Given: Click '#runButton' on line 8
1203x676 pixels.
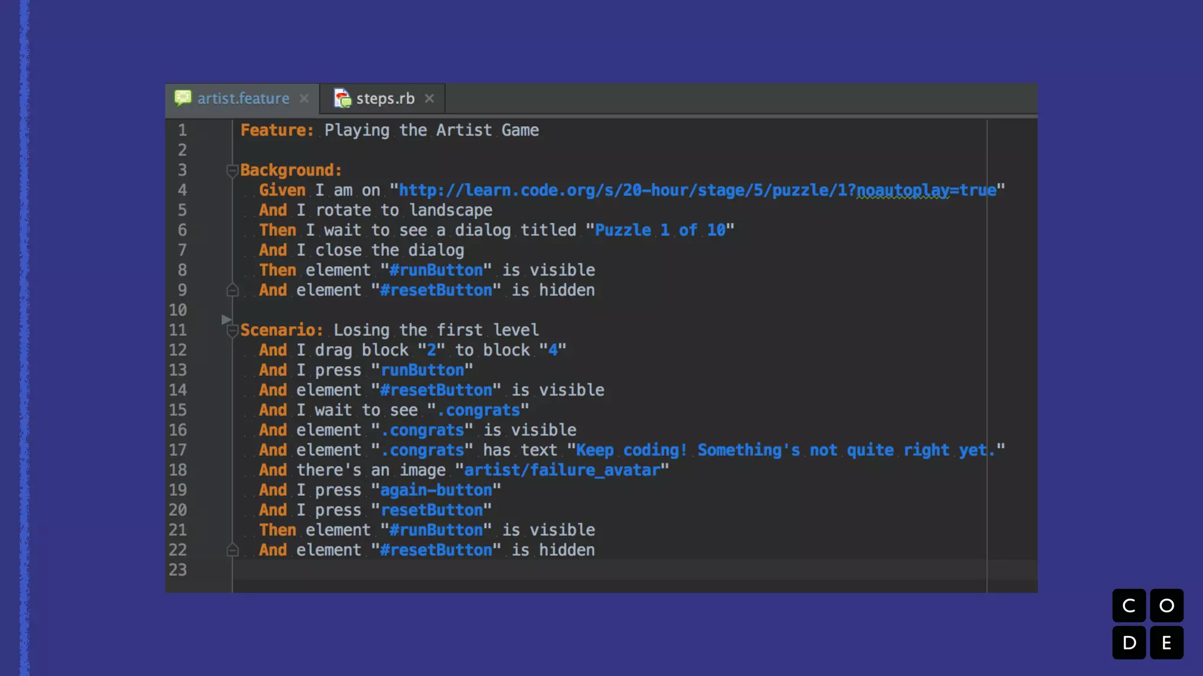Looking at the screenshot, I should click(x=436, y=270).
